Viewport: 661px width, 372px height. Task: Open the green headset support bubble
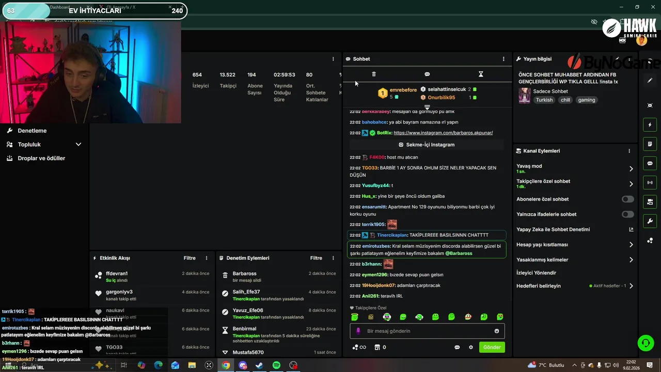(645, 343)
